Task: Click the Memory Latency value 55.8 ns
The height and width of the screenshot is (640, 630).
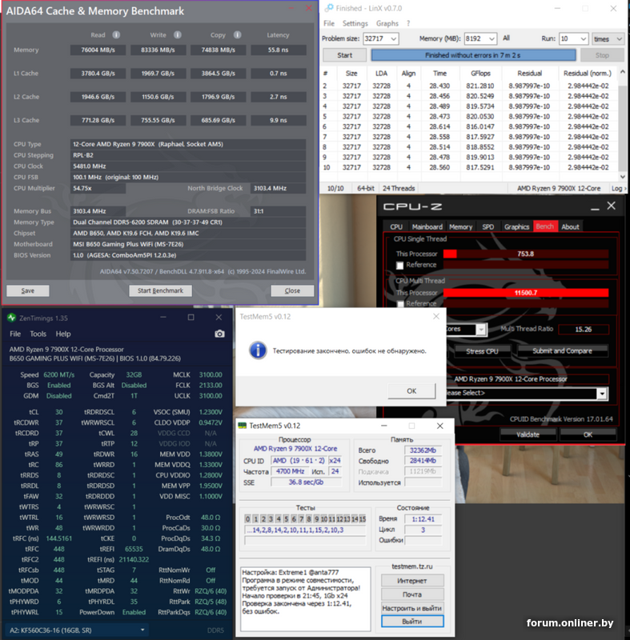Action: 278,50
